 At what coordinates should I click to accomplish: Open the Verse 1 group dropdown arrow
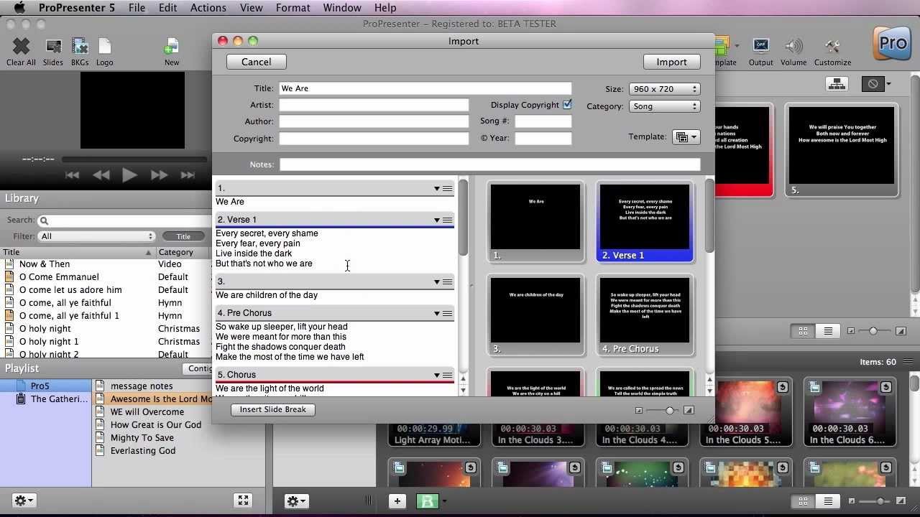[x=436, y=220]
